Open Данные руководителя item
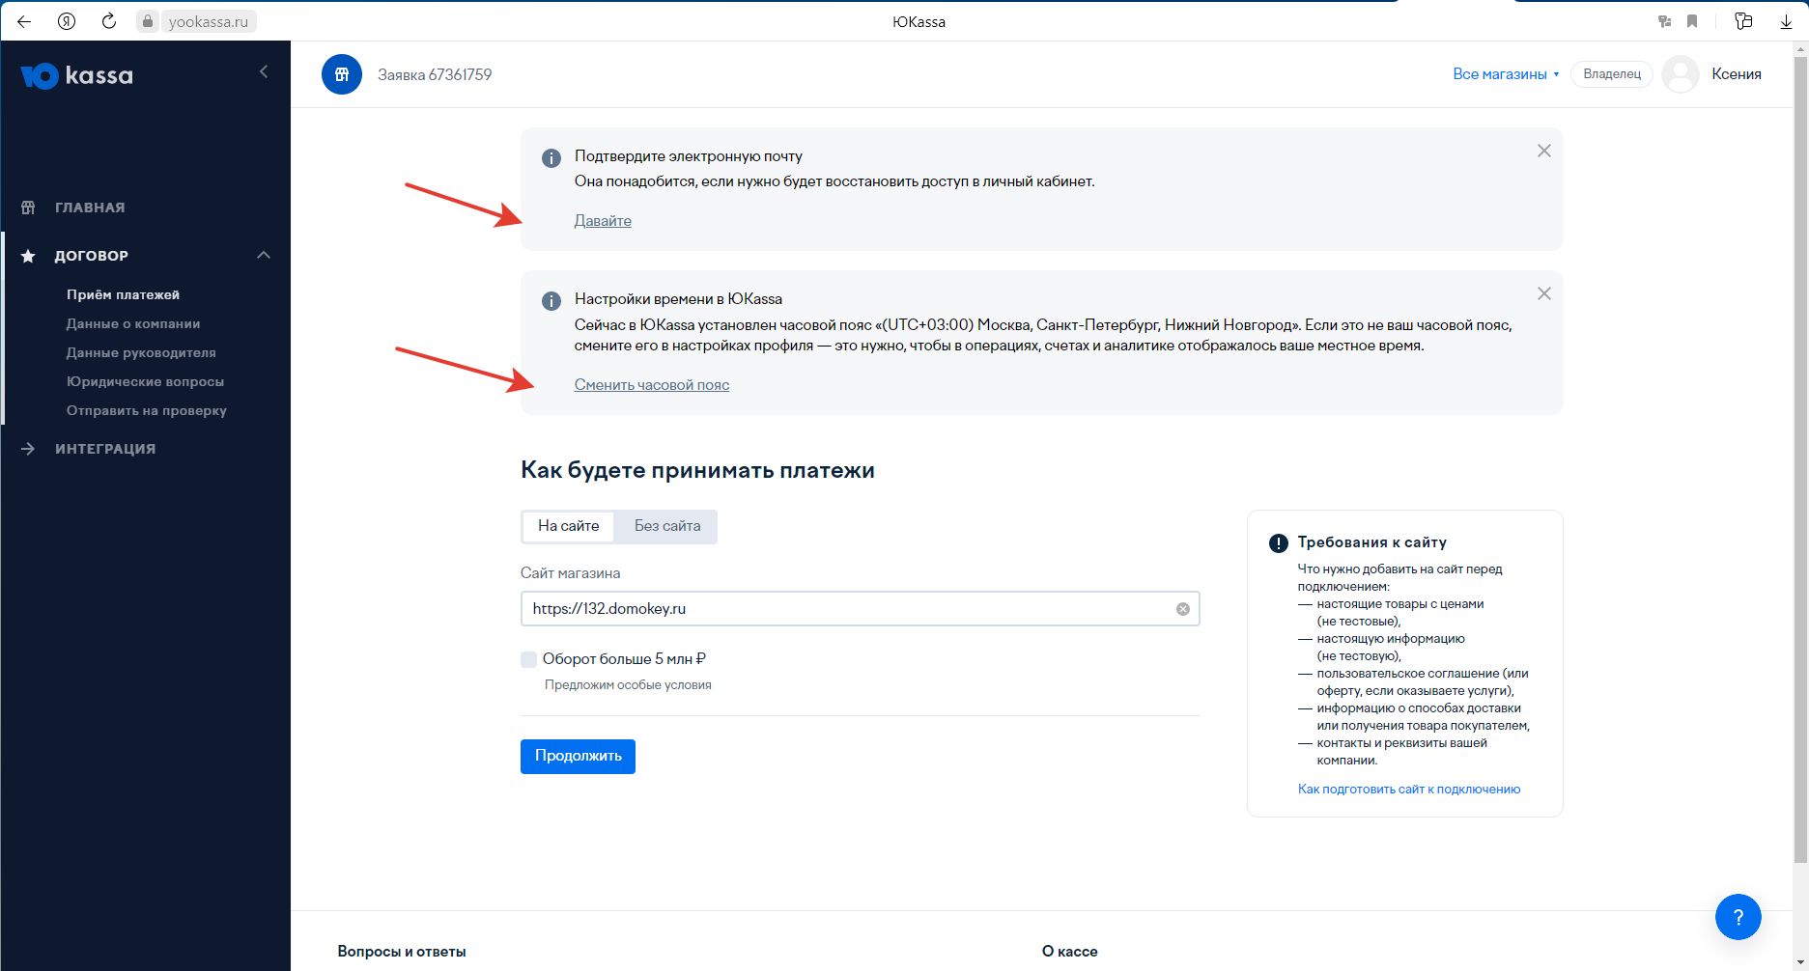1809x971 pixels. (141, 352)
